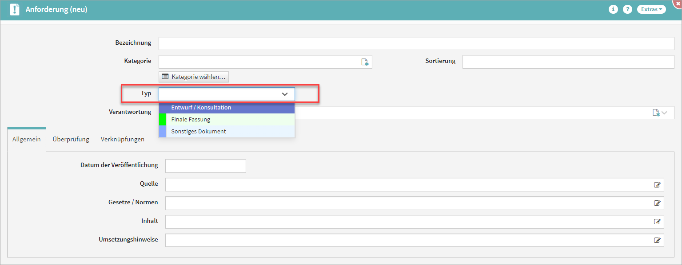Open the edit icon for Gesetze / Normen
Viewport: 682px width, 265px height.
[x=657, y=203]
